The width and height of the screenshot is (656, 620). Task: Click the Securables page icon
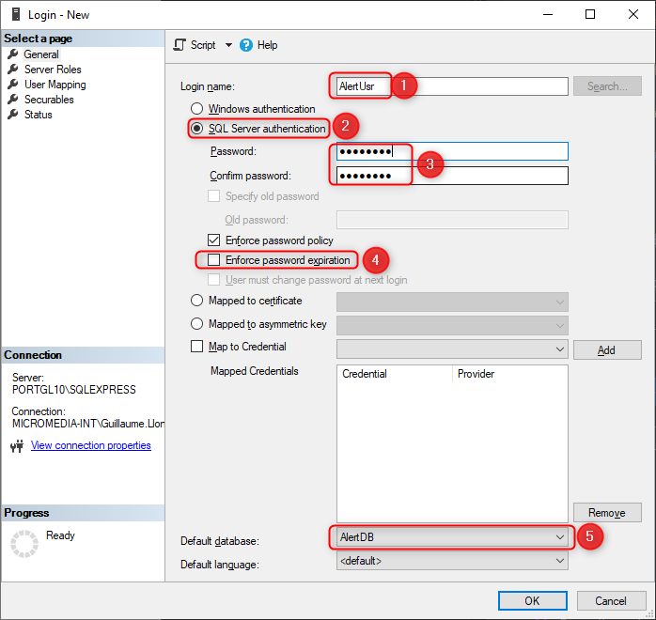13,100
